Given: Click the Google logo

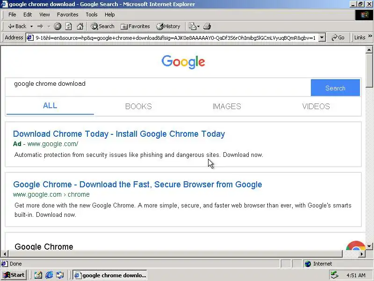Looking at the screenshot, I should pyautogui.click(x=183, y=62).
